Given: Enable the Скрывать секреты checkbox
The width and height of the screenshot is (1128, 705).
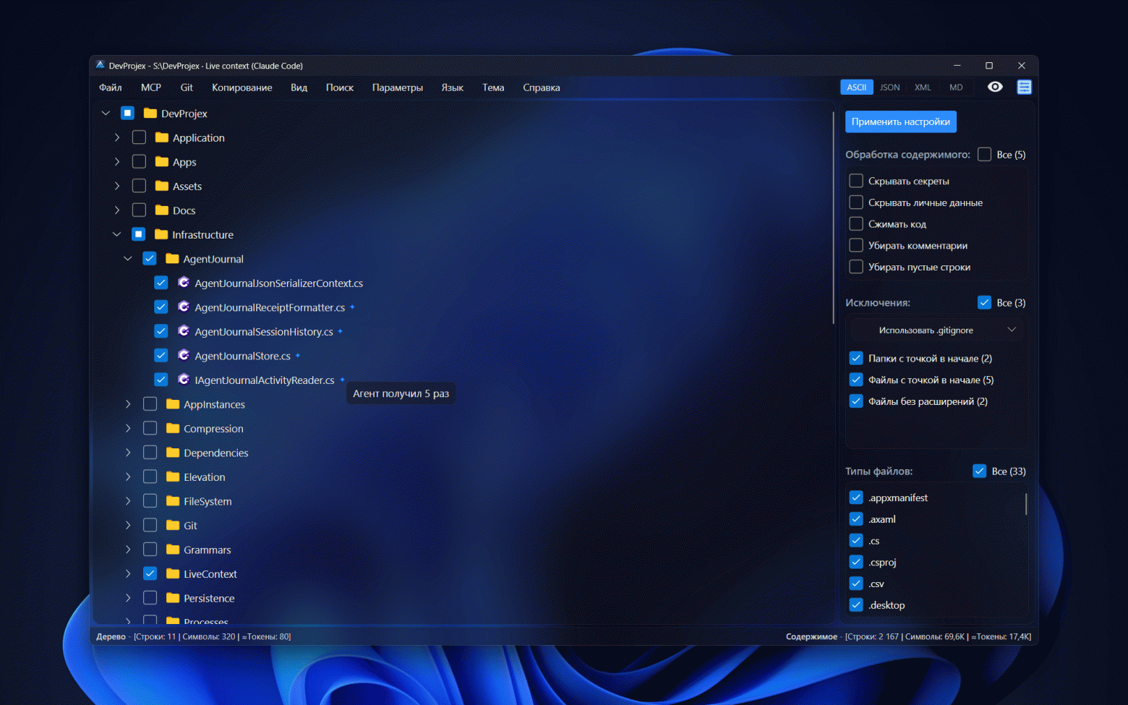Looking at the screenshot, I should point(856,181).
